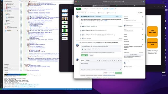Click automatic-pullrequest label in sidebar
This screenshot has width=168, height=94.
point(129,31)
